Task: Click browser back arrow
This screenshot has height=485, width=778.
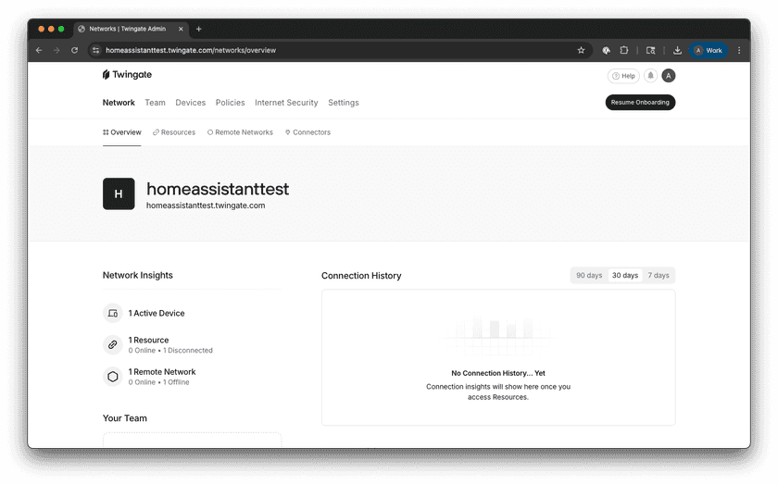Action: 39,50
